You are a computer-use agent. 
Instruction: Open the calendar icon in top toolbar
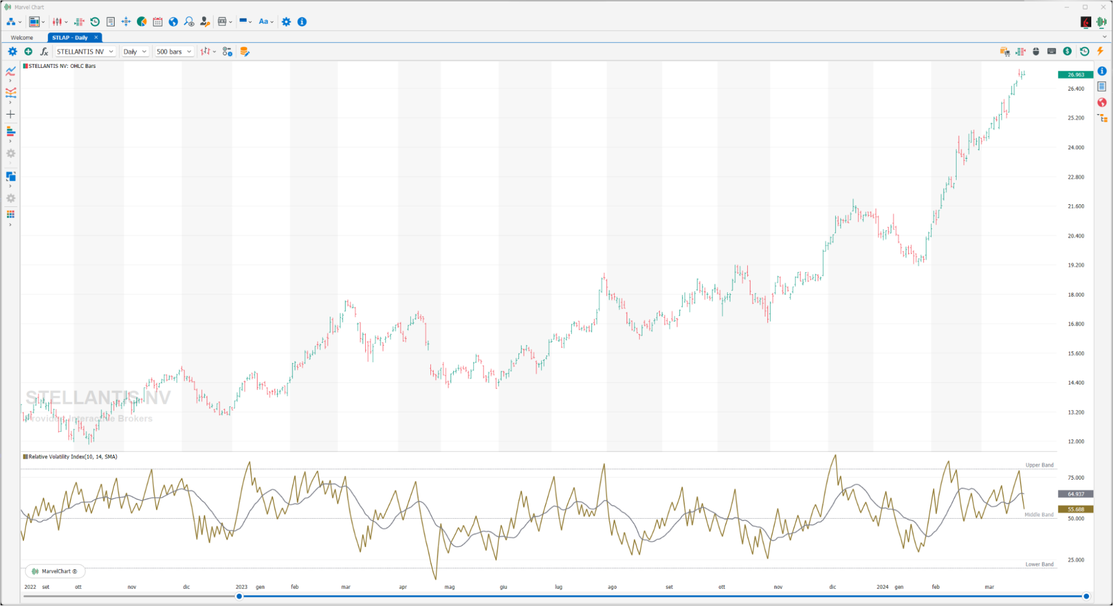coord(158,22)
